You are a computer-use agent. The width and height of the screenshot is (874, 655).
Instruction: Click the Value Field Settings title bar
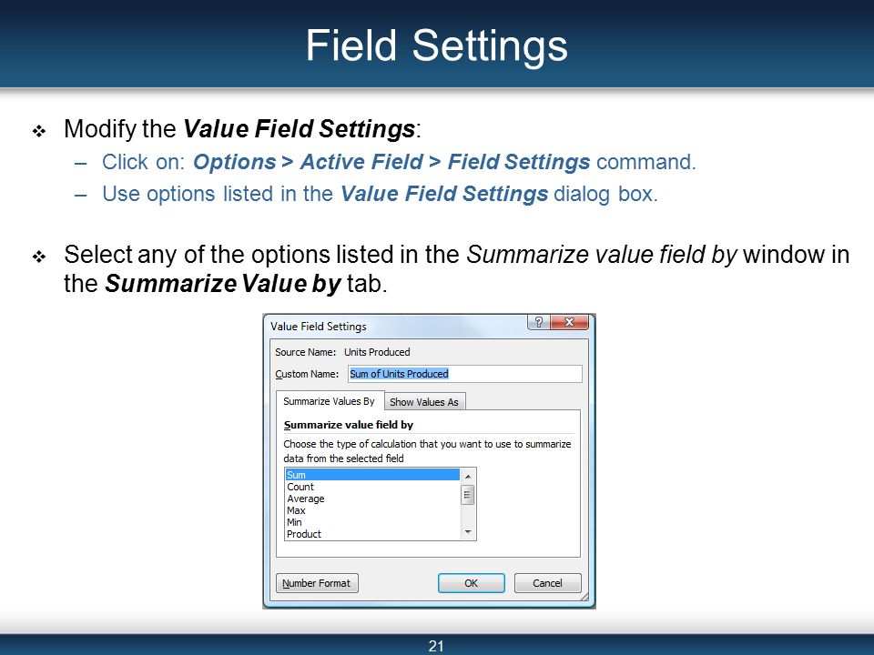[396, 326]
